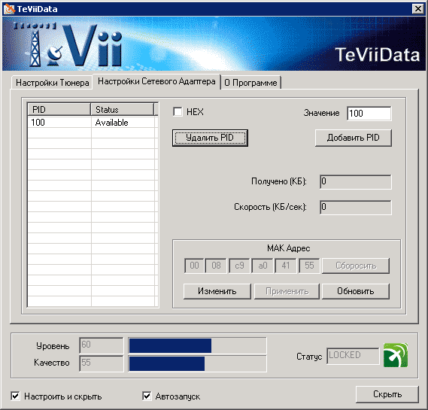Click the Скрыть button
Screen dimensions: 428x410
[387, 394]
